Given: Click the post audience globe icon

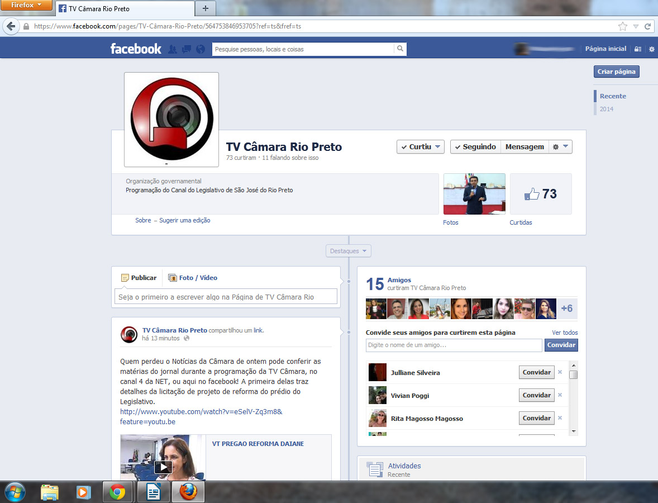Looking at the screenshot, I should coord(187,339).
